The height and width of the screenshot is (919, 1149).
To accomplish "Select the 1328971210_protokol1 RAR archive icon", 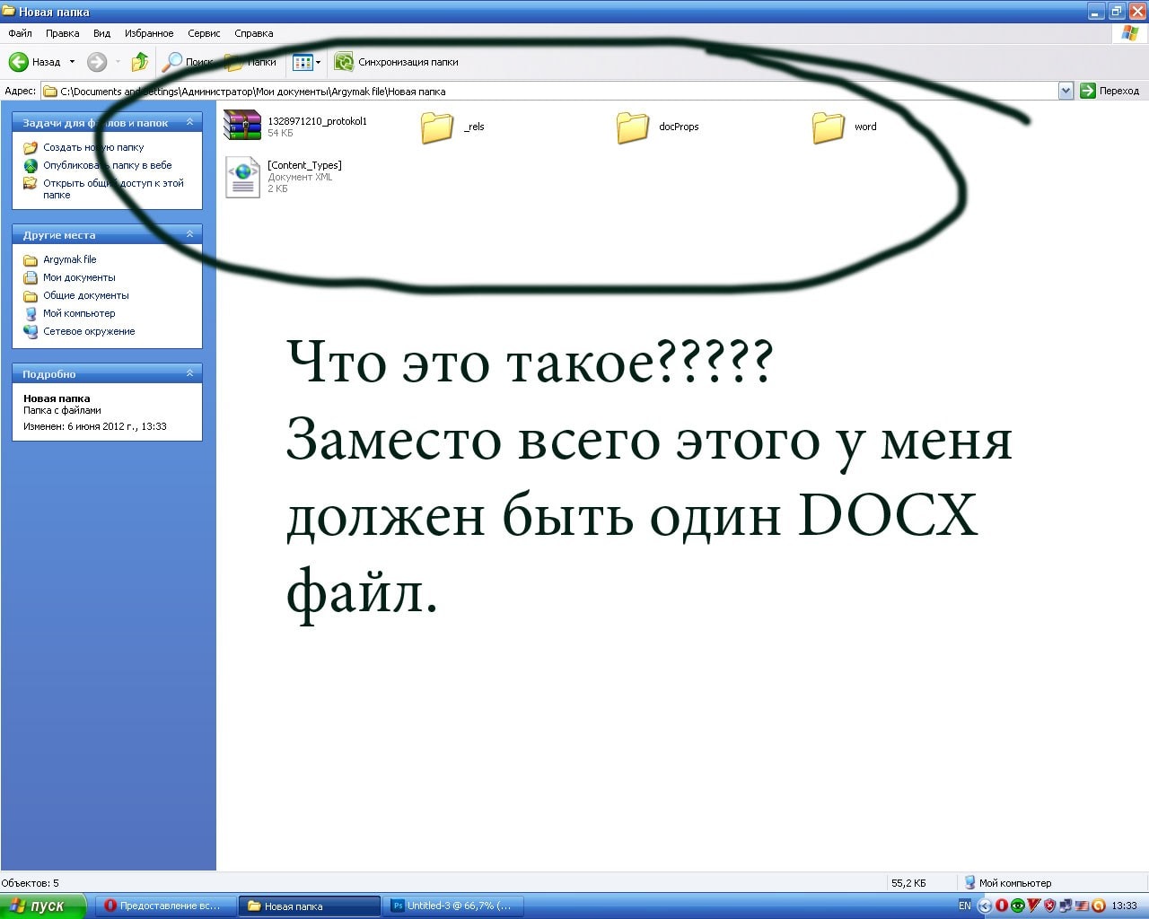I will (x=242, y=126).
